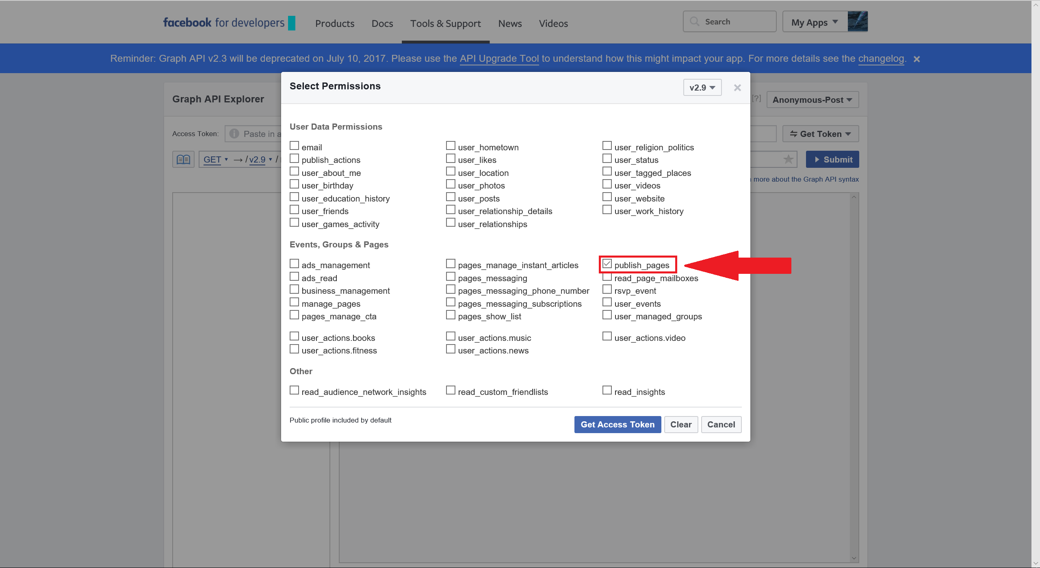This screenshot has width=1040, height=568.
Task: Expand the Get Token menu
Action: click(820, 134)
